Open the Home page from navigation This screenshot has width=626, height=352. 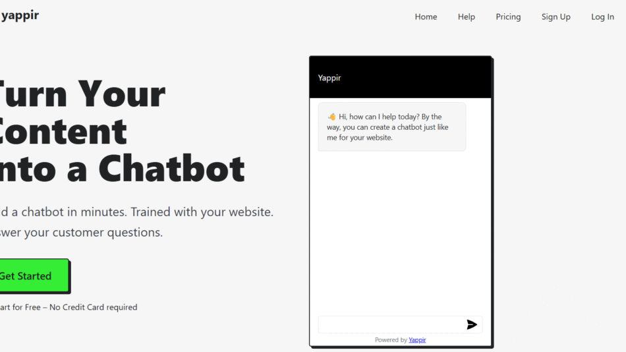click(426, 17)
